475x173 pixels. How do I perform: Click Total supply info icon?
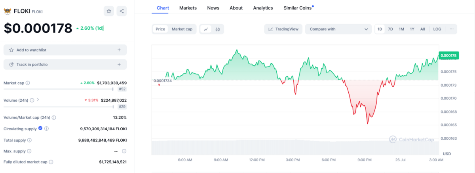29,140
